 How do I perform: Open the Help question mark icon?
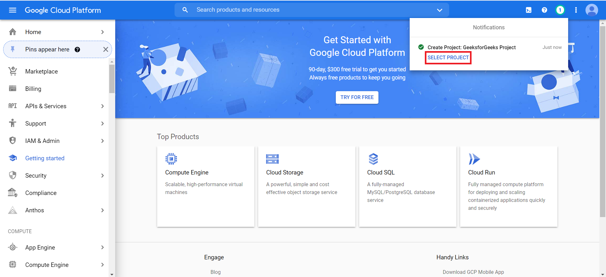544,10
